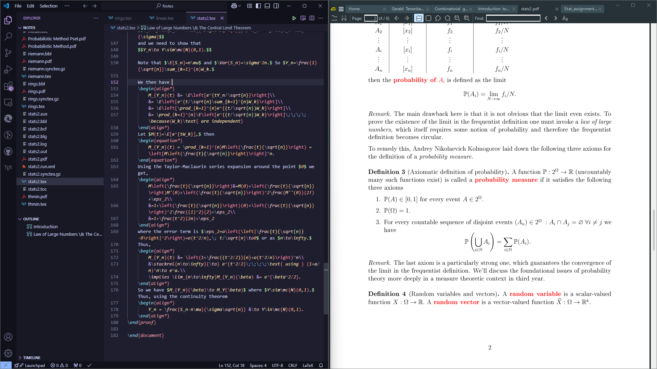Open the TeX sidebar panel
Viewport: 657px width, 369px height.
8,168
